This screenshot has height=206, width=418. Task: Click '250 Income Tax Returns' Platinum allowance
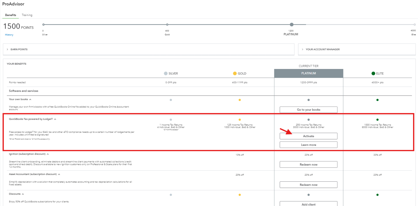tap(308, 125)
